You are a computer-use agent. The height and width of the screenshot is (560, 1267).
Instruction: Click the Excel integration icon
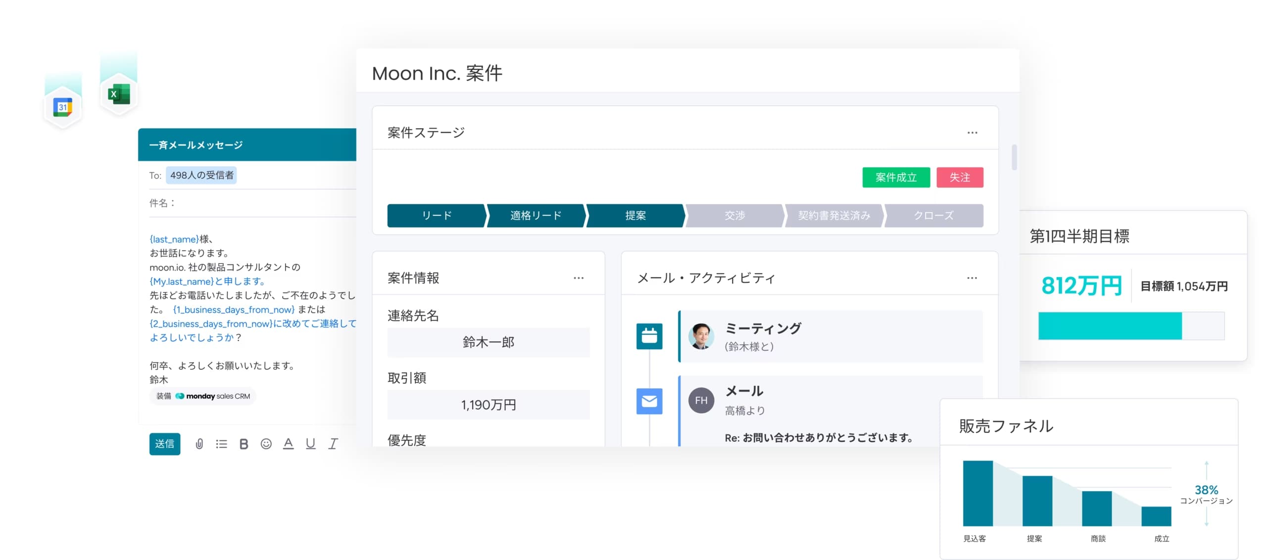click(119, 94)
